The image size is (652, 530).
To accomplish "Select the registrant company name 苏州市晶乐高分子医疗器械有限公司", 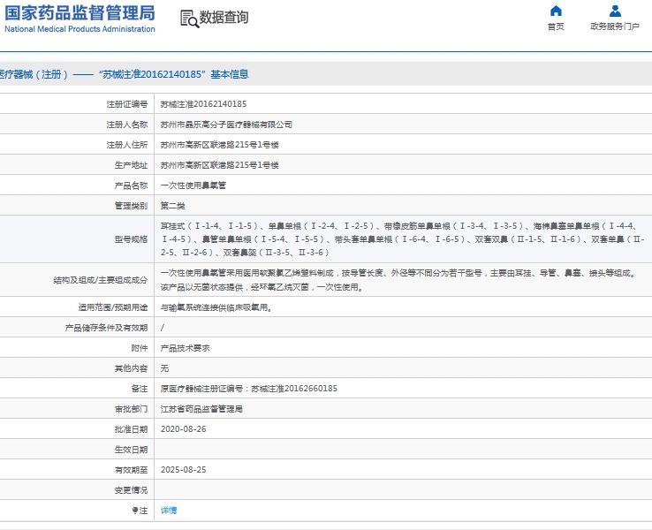I will tap(226, 125).
